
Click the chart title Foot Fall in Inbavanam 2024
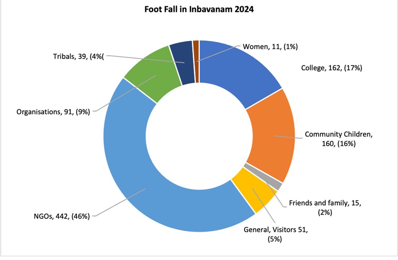(199, 10)
